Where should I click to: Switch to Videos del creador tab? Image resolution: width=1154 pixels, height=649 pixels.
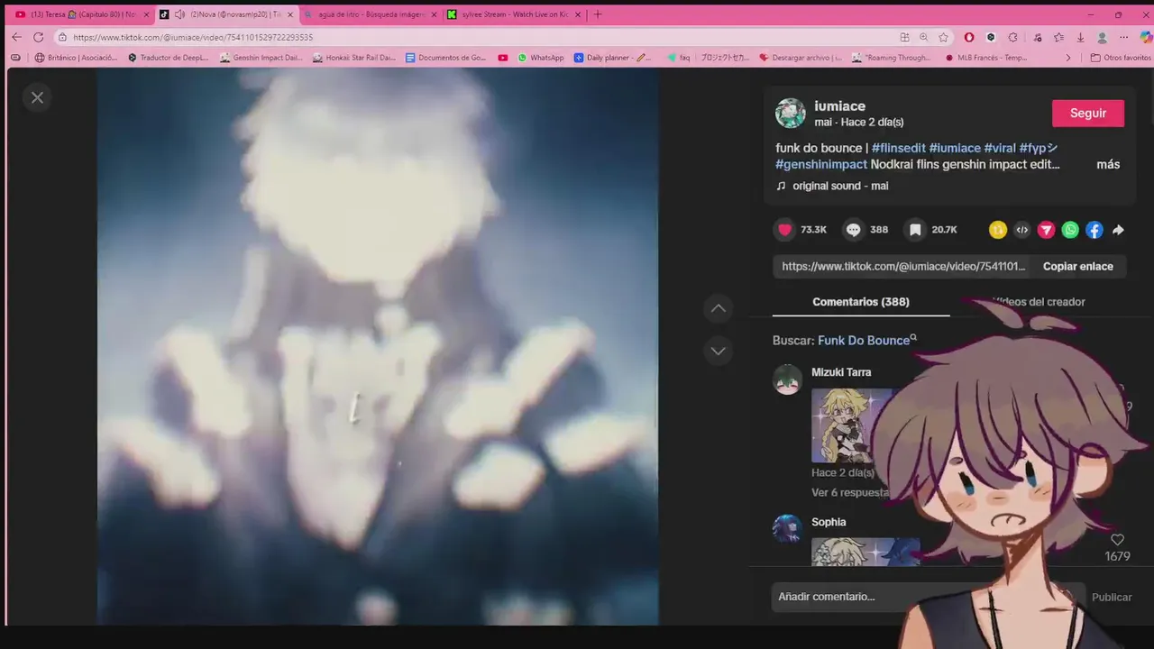[1039, 302]
